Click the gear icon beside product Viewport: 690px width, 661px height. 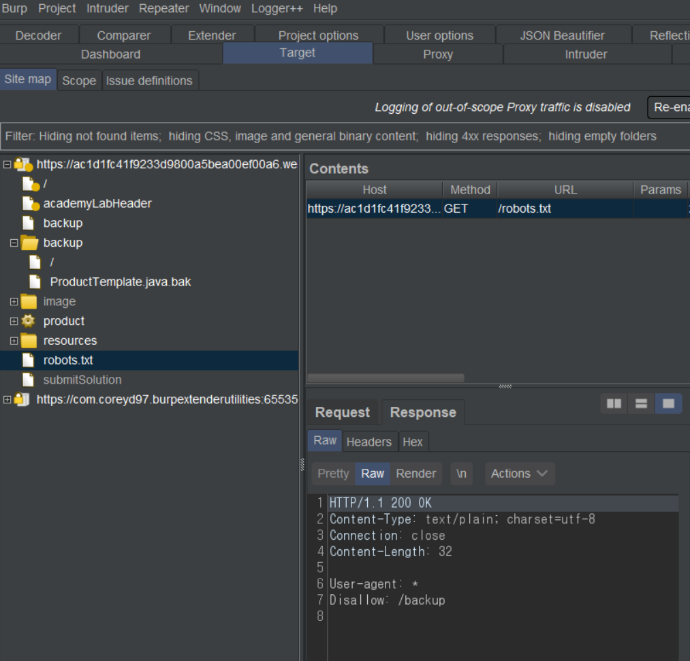coord(28,321)
